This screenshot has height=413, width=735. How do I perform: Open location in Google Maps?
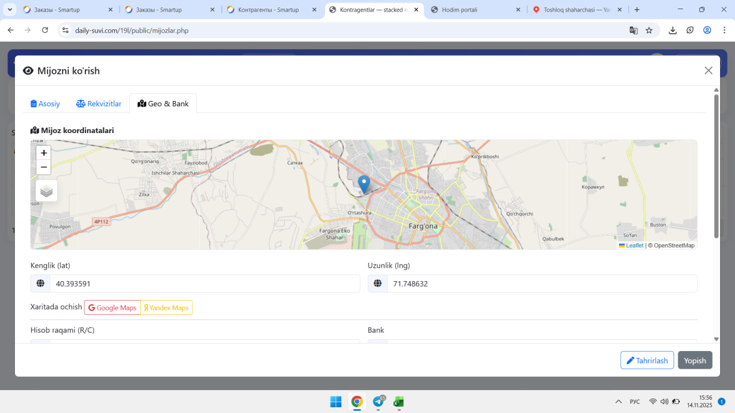coord(113,308)
